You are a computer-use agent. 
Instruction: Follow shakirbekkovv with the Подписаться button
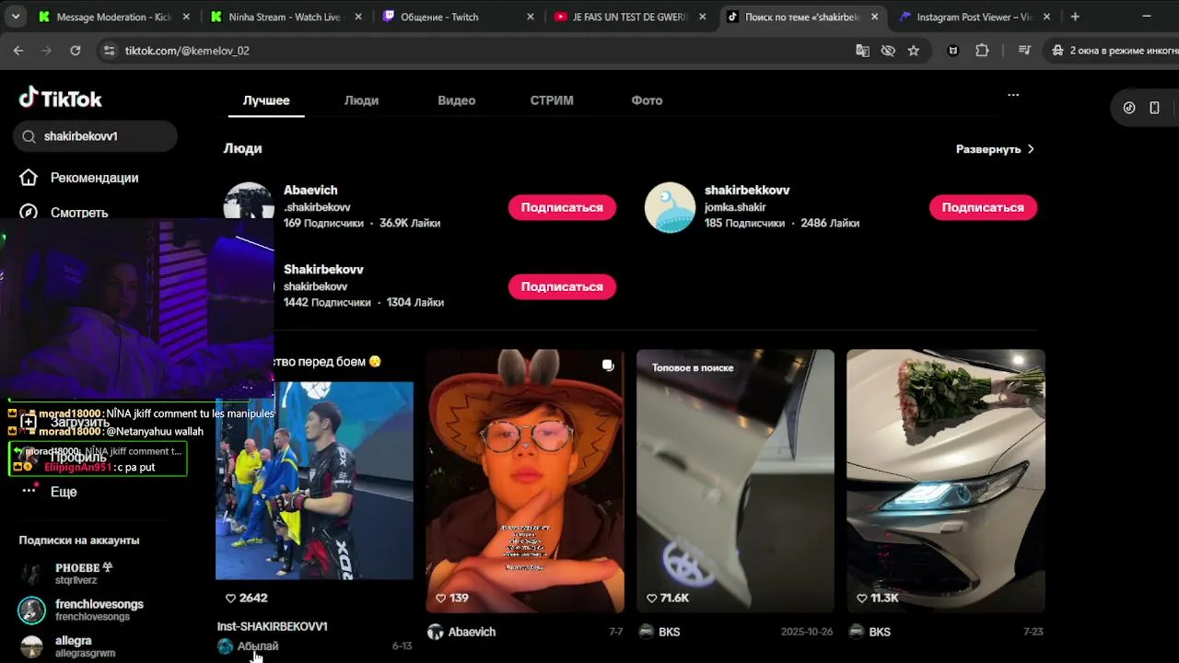point(983,207)
